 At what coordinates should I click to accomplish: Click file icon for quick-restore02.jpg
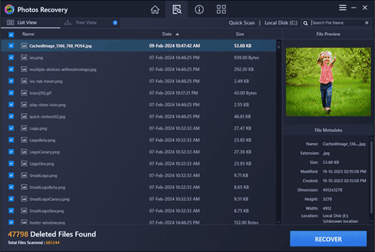click(24, 116)
